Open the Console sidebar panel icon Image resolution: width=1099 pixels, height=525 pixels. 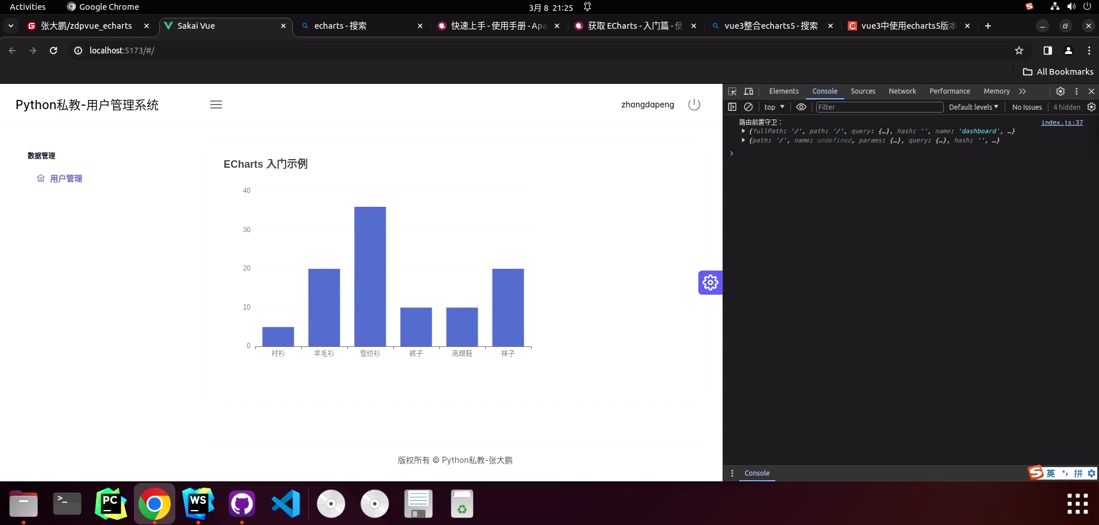pyautogui.click(x=732, y=107)
